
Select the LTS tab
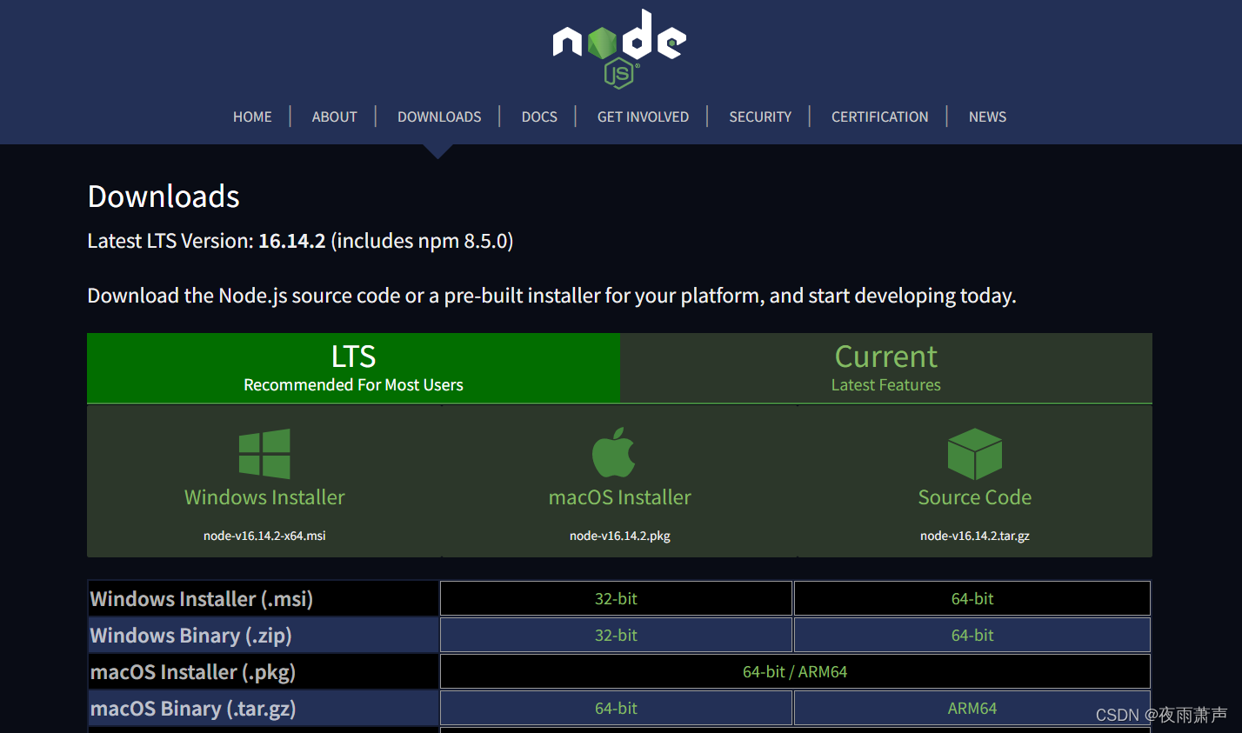(x=353, y=368)
